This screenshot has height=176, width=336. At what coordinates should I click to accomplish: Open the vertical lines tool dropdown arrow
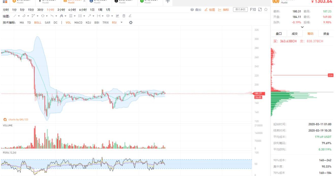[84, 16]
